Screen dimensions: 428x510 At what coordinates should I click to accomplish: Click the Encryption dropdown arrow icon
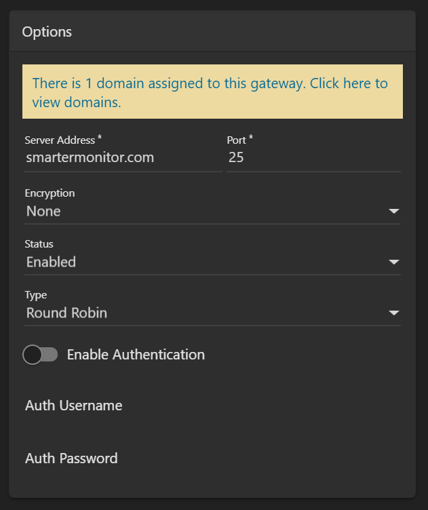click(394, 212)
